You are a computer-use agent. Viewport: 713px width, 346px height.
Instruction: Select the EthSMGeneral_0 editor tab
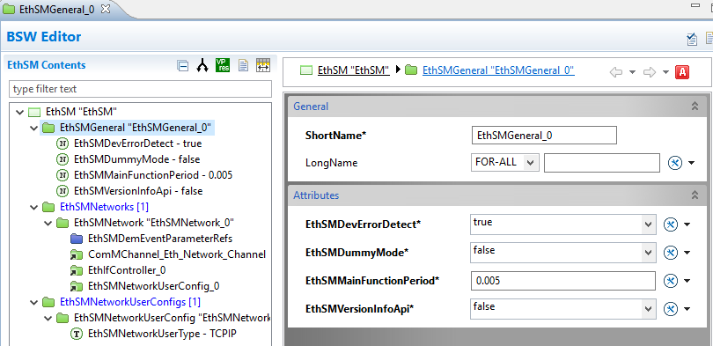coord(56,10)
